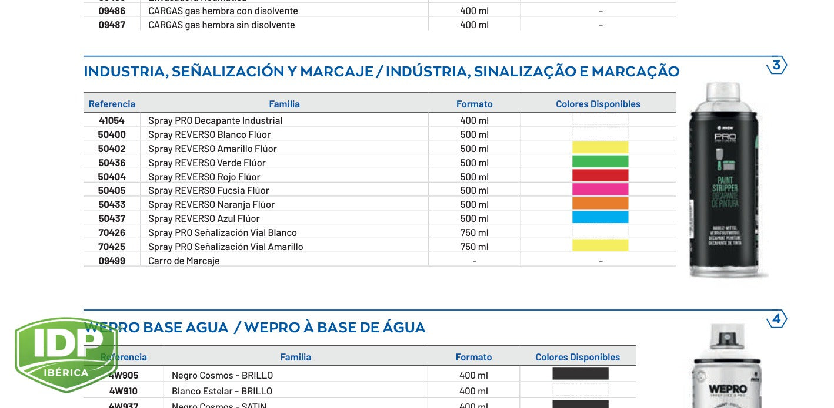Select the Amarillo Flúor yellow swatch for 50402
The height and width of the screenshot is (408, 834).
click(600, 148)
